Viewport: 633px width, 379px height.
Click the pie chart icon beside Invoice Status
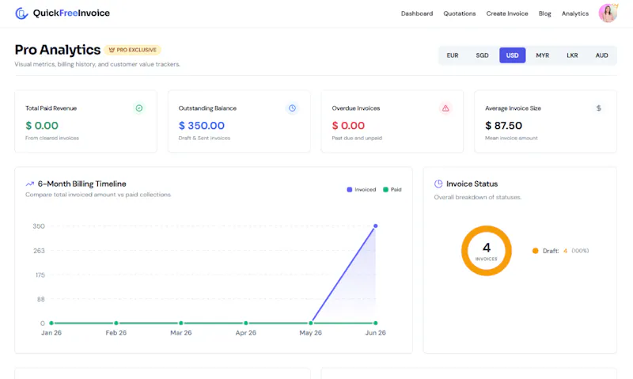tap(438, 184)
